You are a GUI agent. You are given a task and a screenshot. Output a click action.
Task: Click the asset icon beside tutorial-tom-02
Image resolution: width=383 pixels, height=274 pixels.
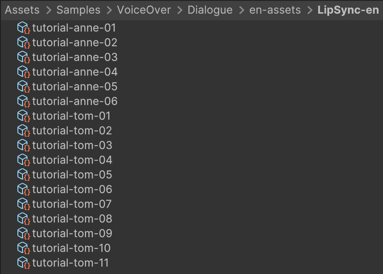click(23, 131)
